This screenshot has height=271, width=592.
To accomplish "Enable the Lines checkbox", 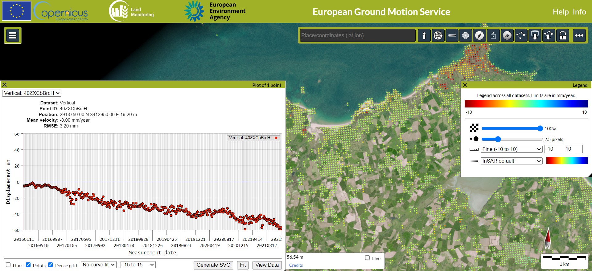I will pos(8,265).
